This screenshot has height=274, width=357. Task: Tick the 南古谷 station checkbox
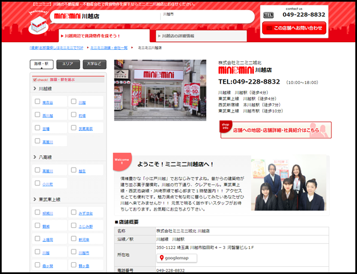[37, 101]
